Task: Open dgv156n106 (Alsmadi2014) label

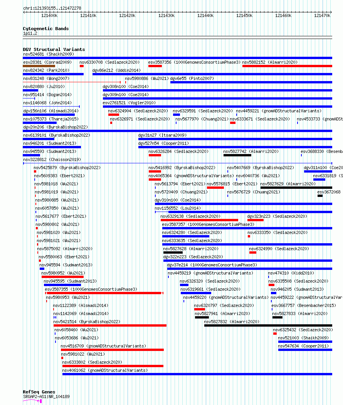Action: [51, 111]
